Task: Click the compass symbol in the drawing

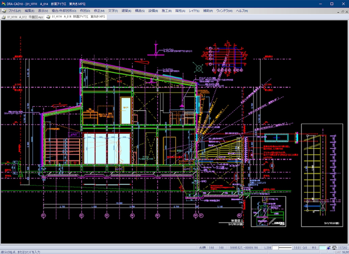Action: click(198, 68)
